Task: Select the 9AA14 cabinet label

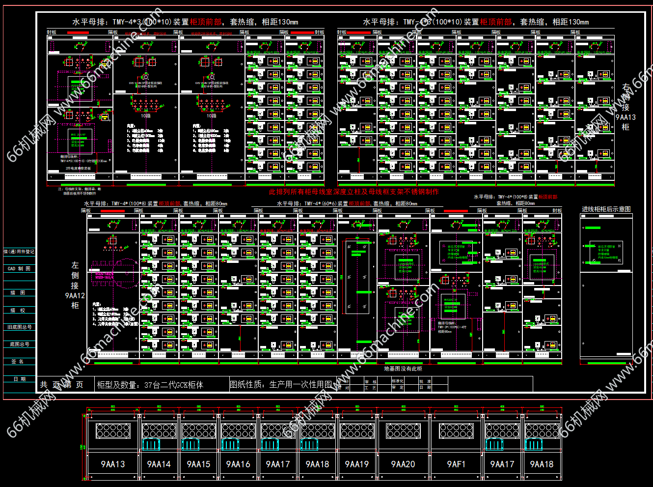Action: (159, 464)
